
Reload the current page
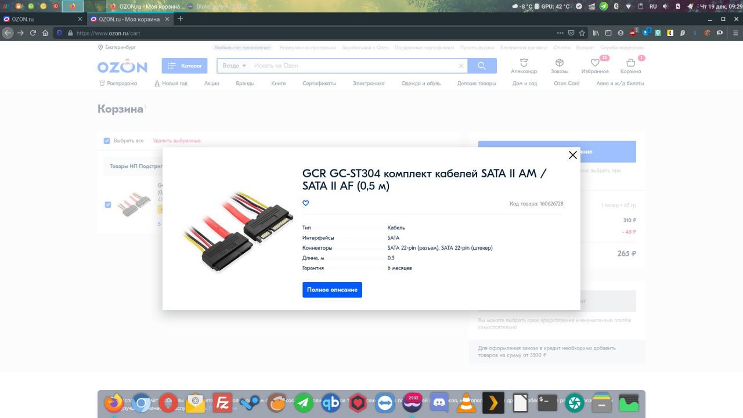pyautogui.click(x=33, y=33)
